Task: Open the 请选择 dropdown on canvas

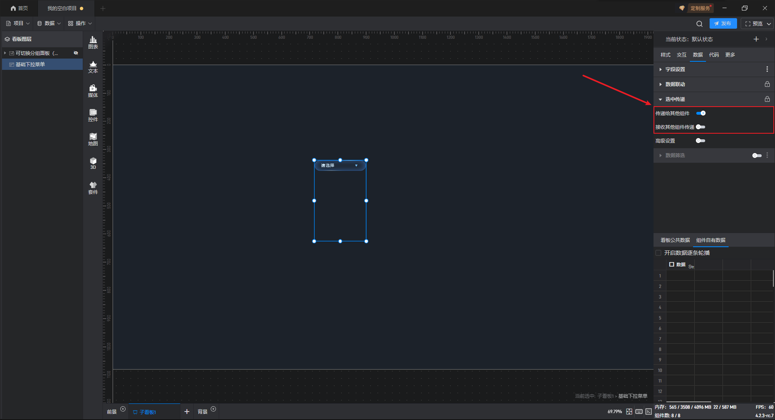Action: [x=340, y=166]
